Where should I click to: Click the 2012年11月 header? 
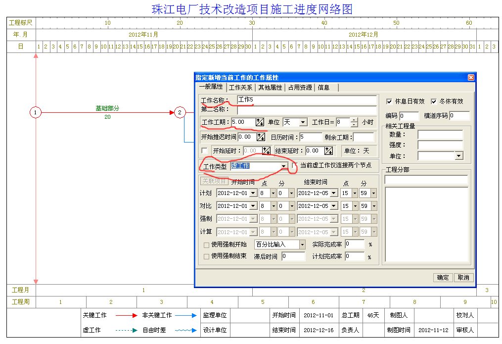pyautogui.click(x=143, y=35)
